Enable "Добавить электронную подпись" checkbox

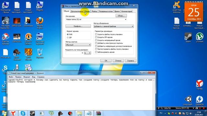click(x=96, y=43)
